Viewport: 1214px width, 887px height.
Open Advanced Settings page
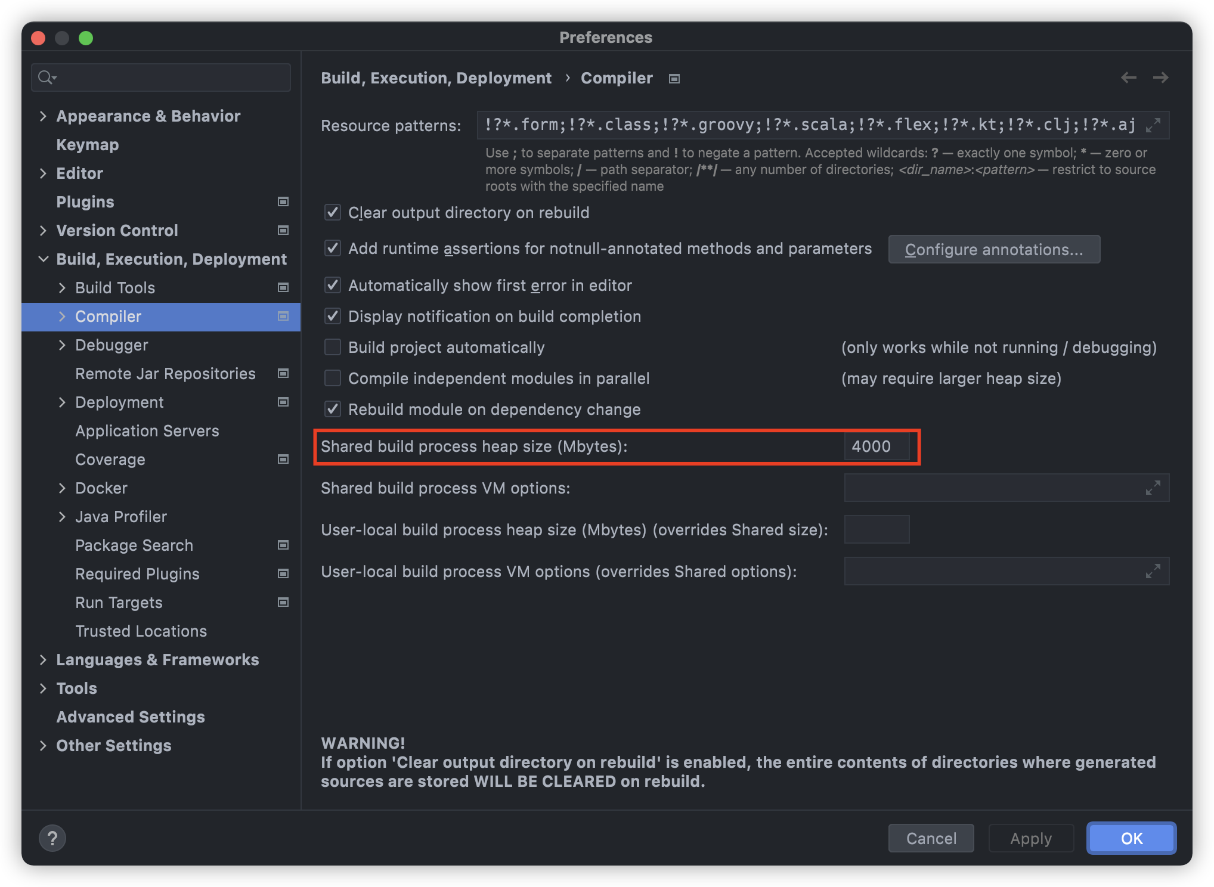131,717
